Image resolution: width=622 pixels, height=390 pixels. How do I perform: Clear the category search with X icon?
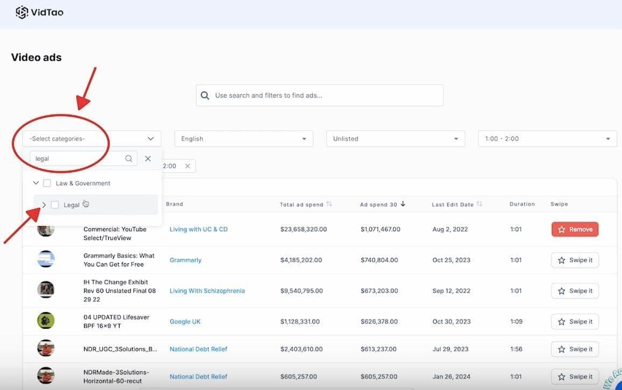[x=148, y=159]
